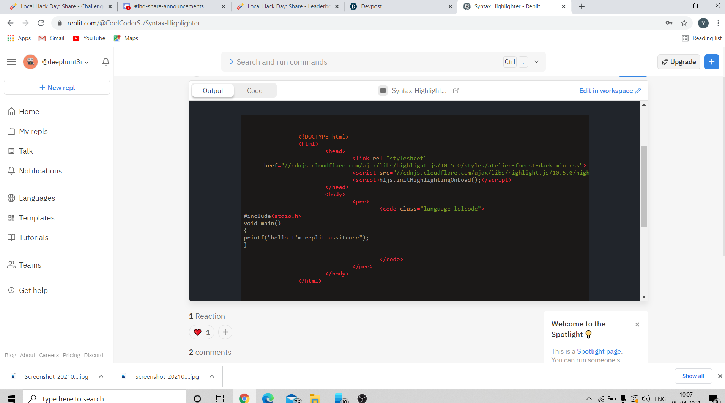
Task: Open the Reading list
Action: coord(701,38)
